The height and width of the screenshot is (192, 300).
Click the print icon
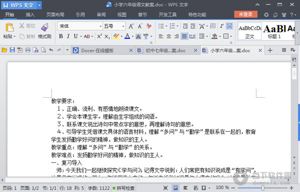coord(28,50)
